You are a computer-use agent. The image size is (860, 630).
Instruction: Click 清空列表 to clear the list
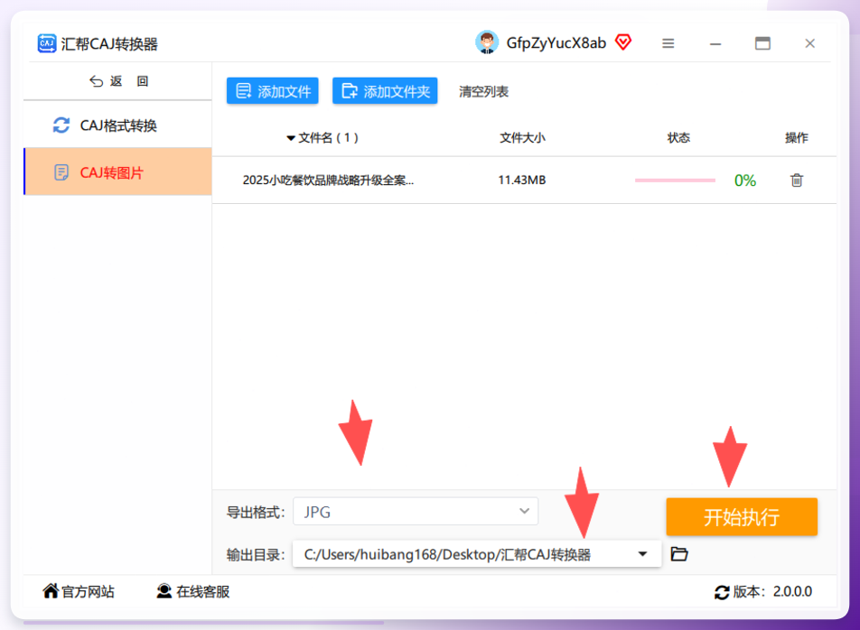click(x=483, y=91)
